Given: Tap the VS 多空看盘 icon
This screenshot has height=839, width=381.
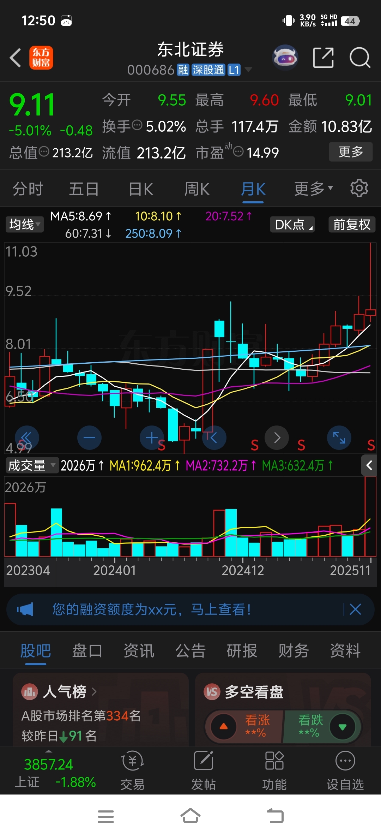Looking at the screenshot, I should coord(212,692).
